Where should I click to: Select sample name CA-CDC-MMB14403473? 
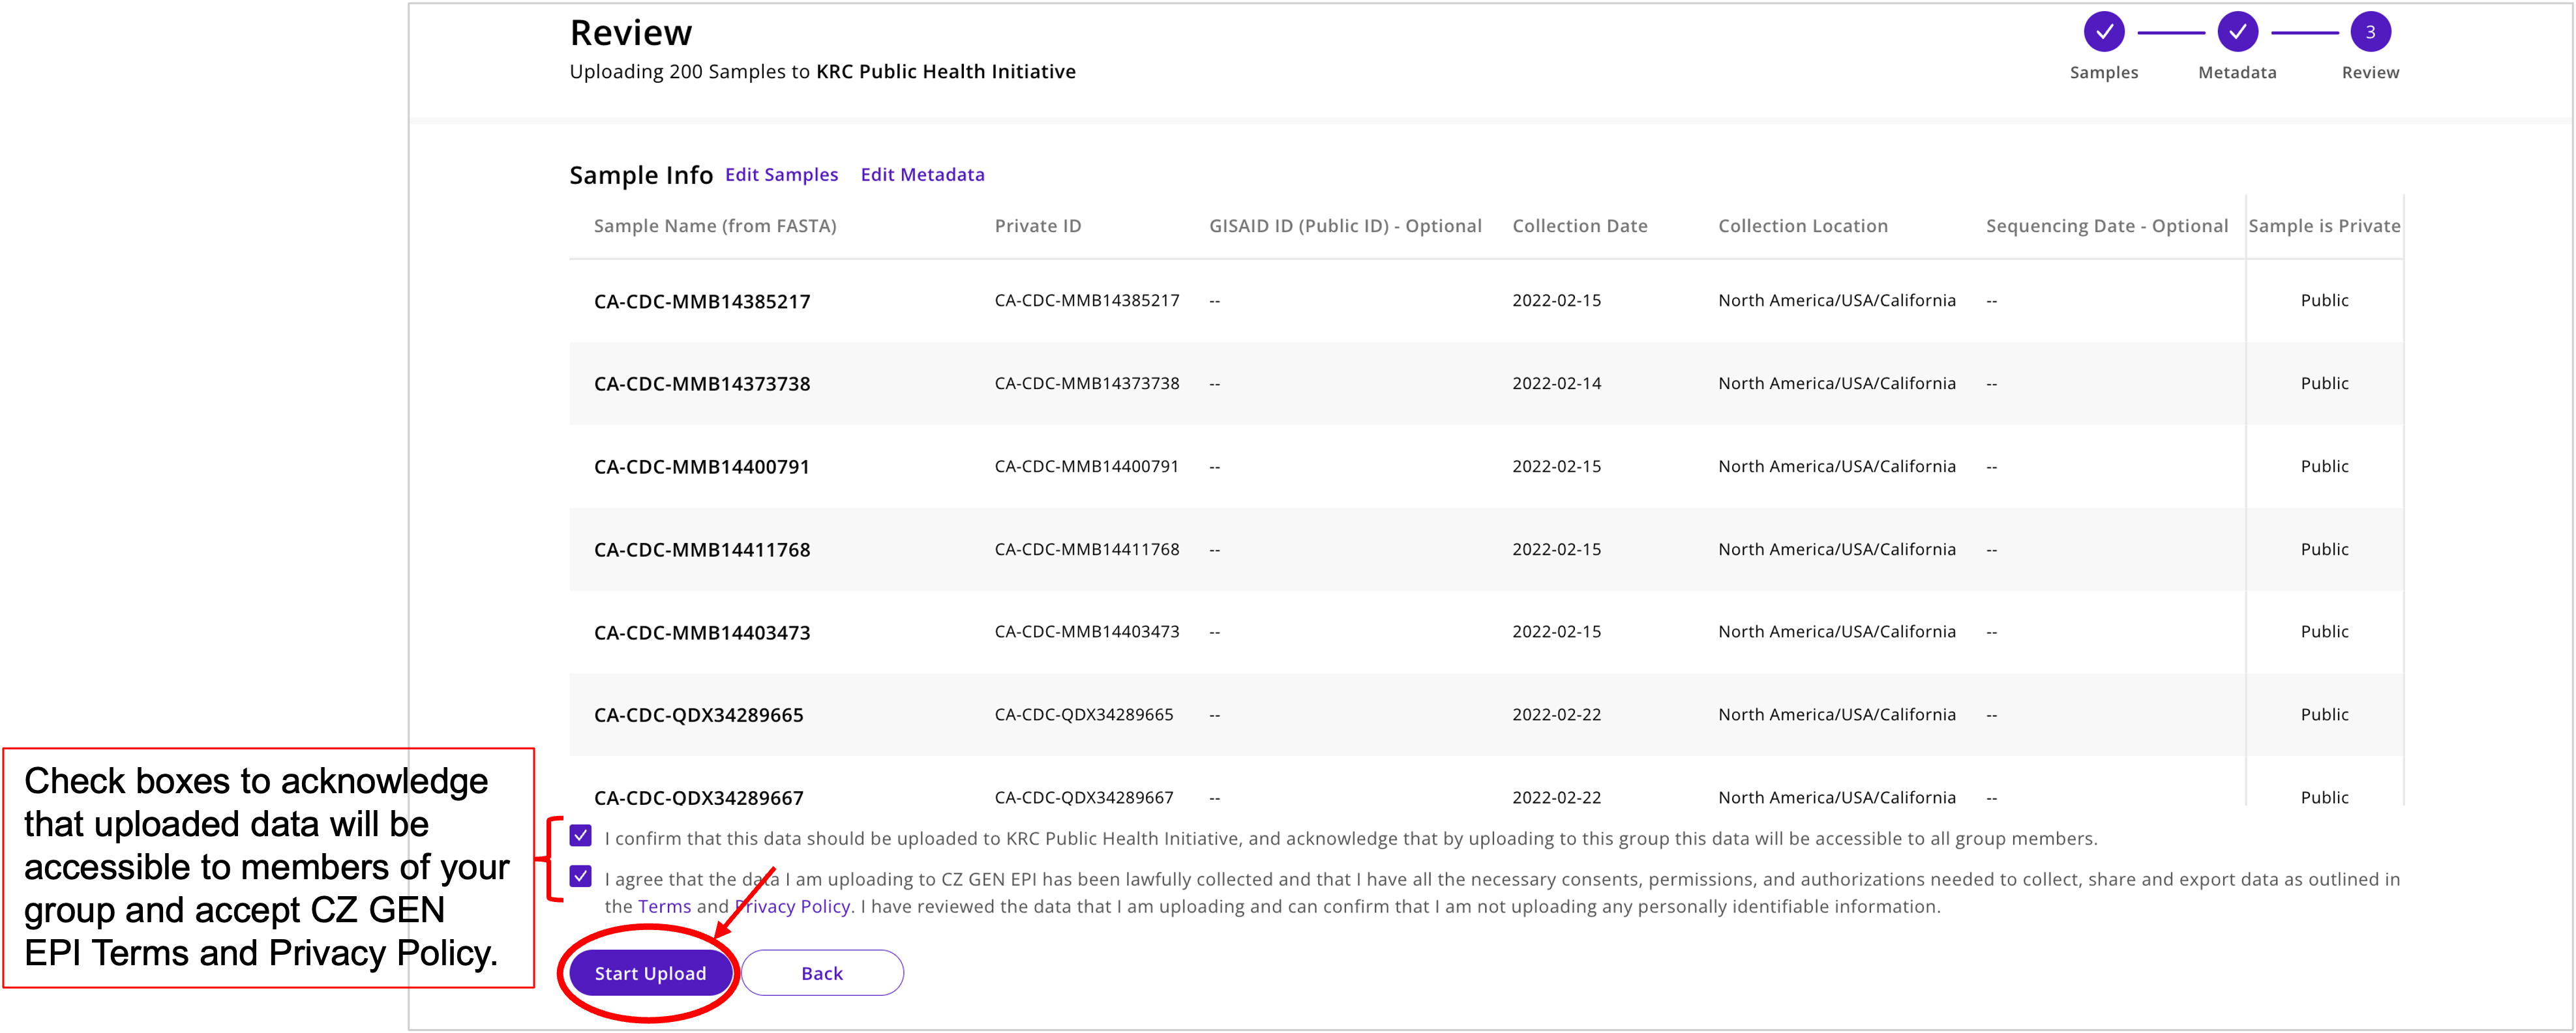pos(702,633)
